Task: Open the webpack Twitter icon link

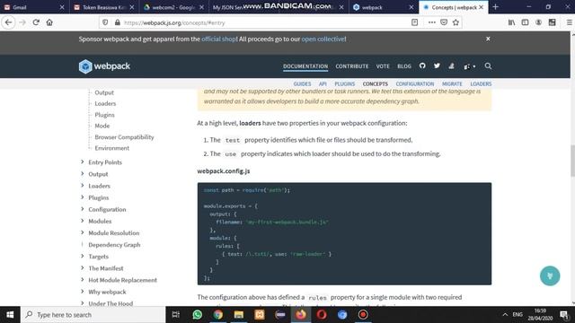Action: click(437, 65)
